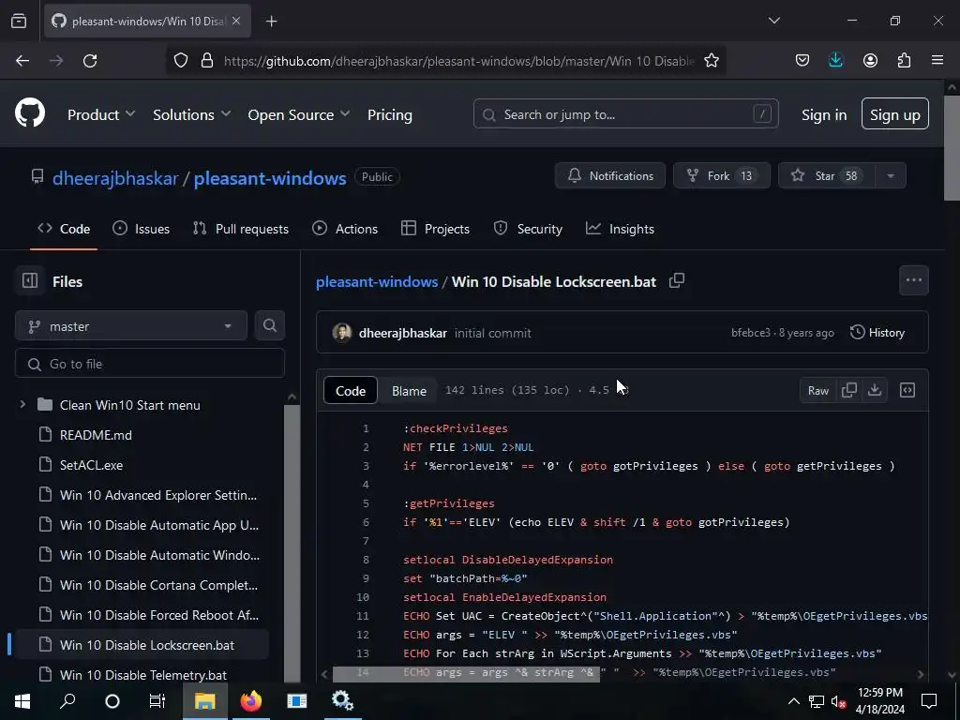Open README.md in the file tree
Viewport: 960px width, 720px height.
(x=96, y=435)
